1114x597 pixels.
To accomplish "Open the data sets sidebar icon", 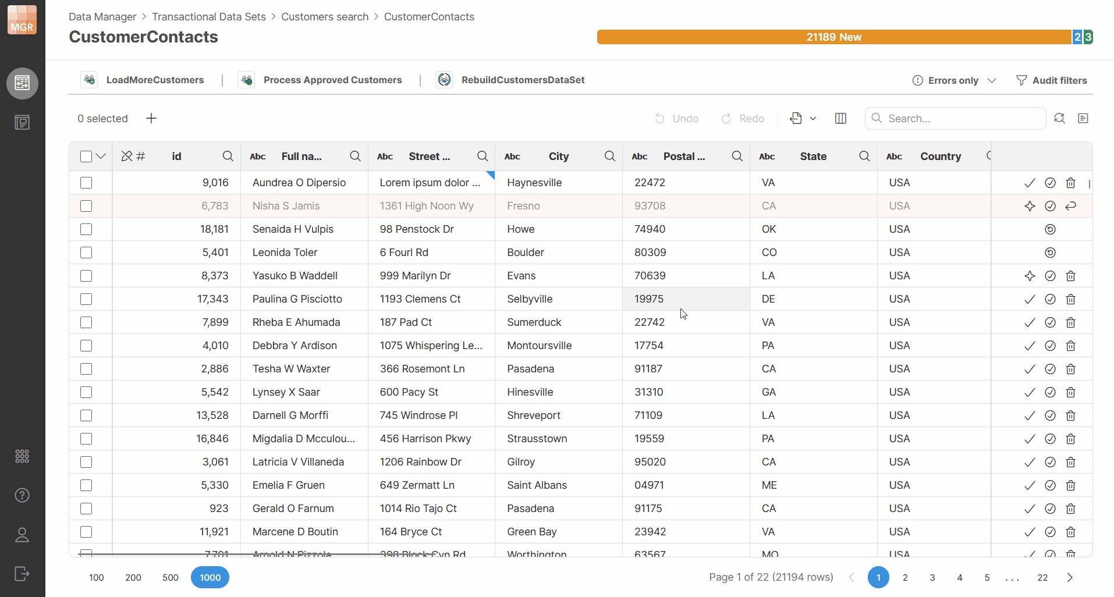I will coord(22,83).
